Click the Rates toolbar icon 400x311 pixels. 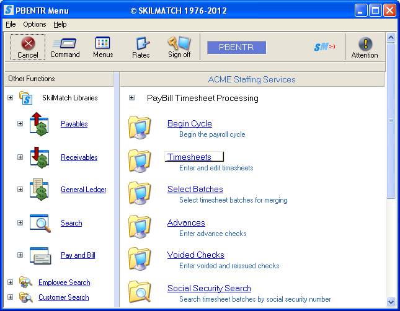point(142,43)
